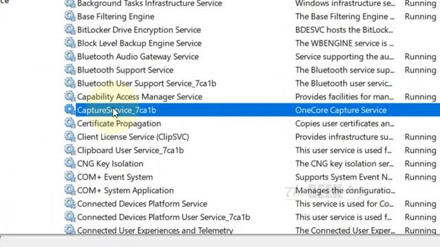Viewport: 440px width, 247px height.
Task: Click gear icon of Bluetooth User Support Service_7ca1b
Action: [70, 83]
